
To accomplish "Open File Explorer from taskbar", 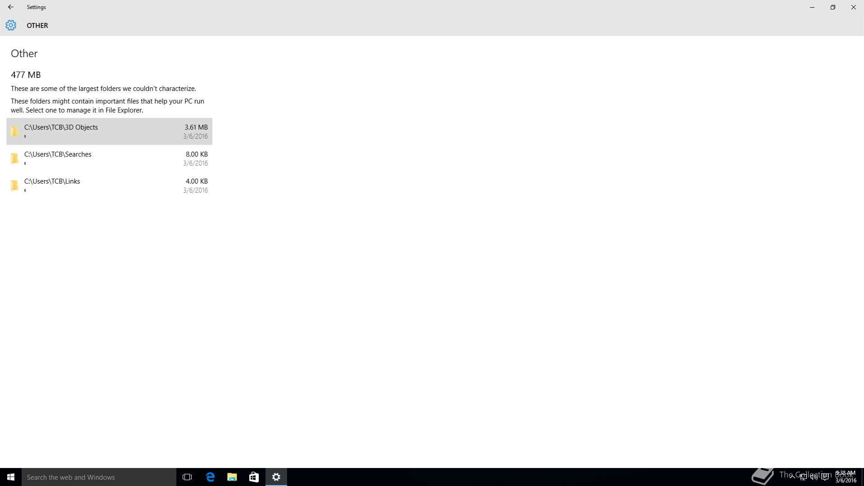I will point(232,477).
